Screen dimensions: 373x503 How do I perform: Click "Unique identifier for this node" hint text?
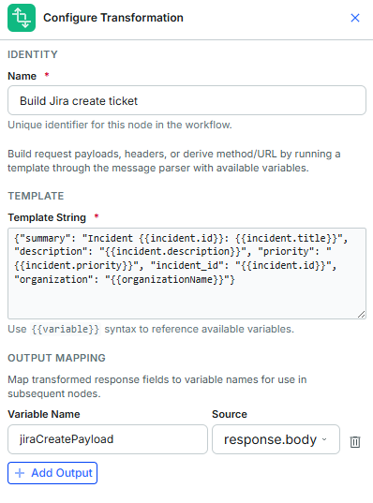[120, 125]
